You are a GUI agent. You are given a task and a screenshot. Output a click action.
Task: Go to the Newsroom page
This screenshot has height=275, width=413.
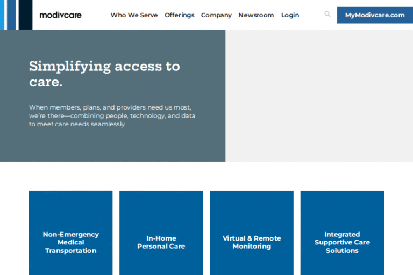coord(256,15)
